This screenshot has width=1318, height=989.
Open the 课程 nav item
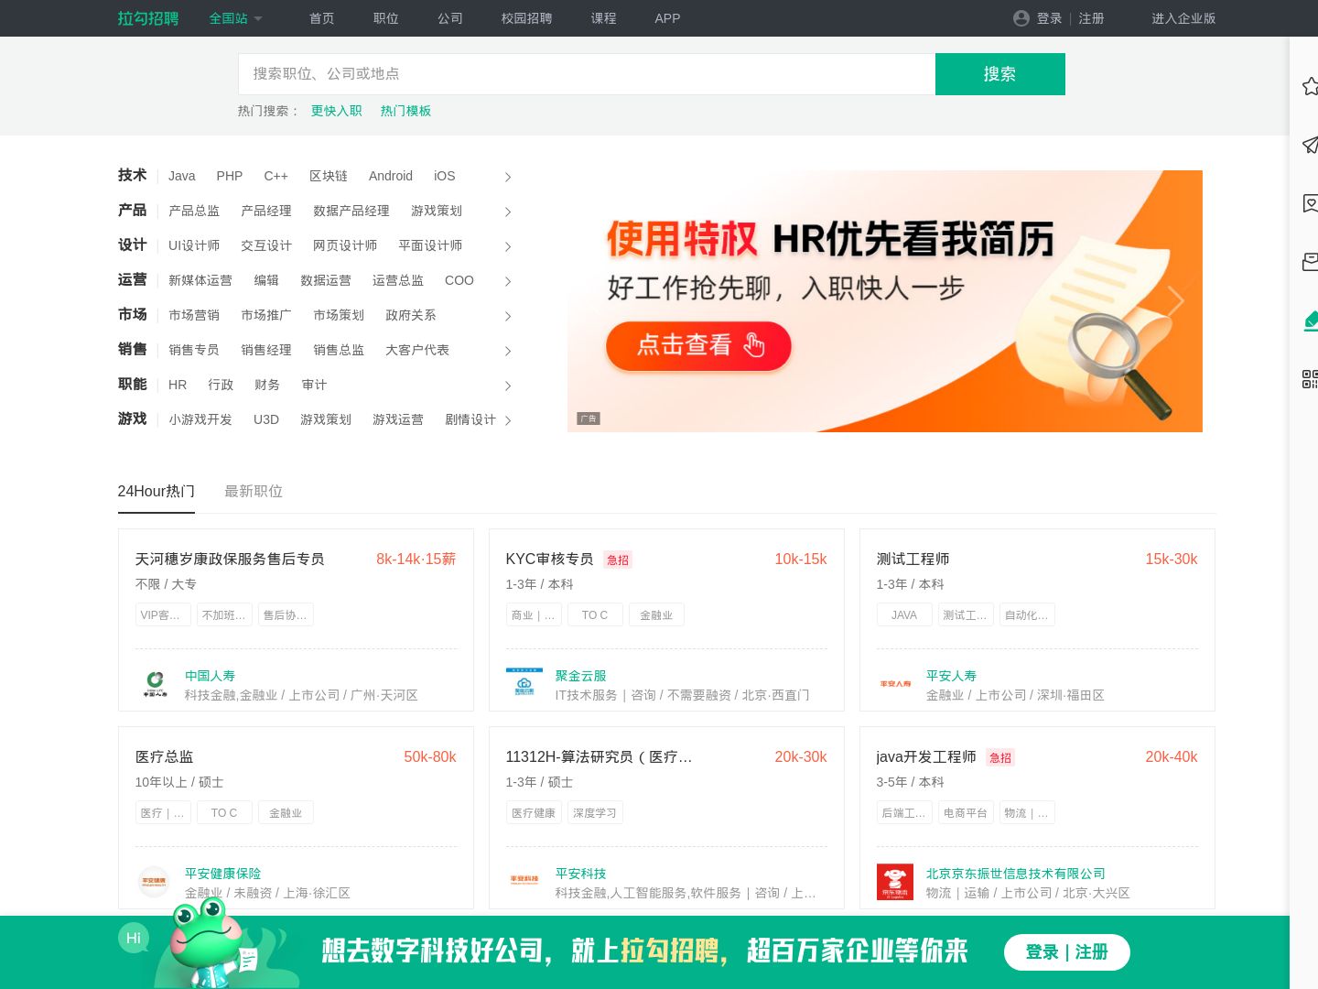(604, 18)
